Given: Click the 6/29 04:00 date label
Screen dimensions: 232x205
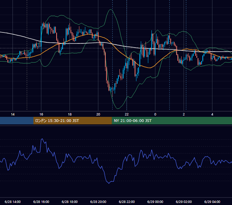Looking at the screenshot, I should (x=212, y=202).
